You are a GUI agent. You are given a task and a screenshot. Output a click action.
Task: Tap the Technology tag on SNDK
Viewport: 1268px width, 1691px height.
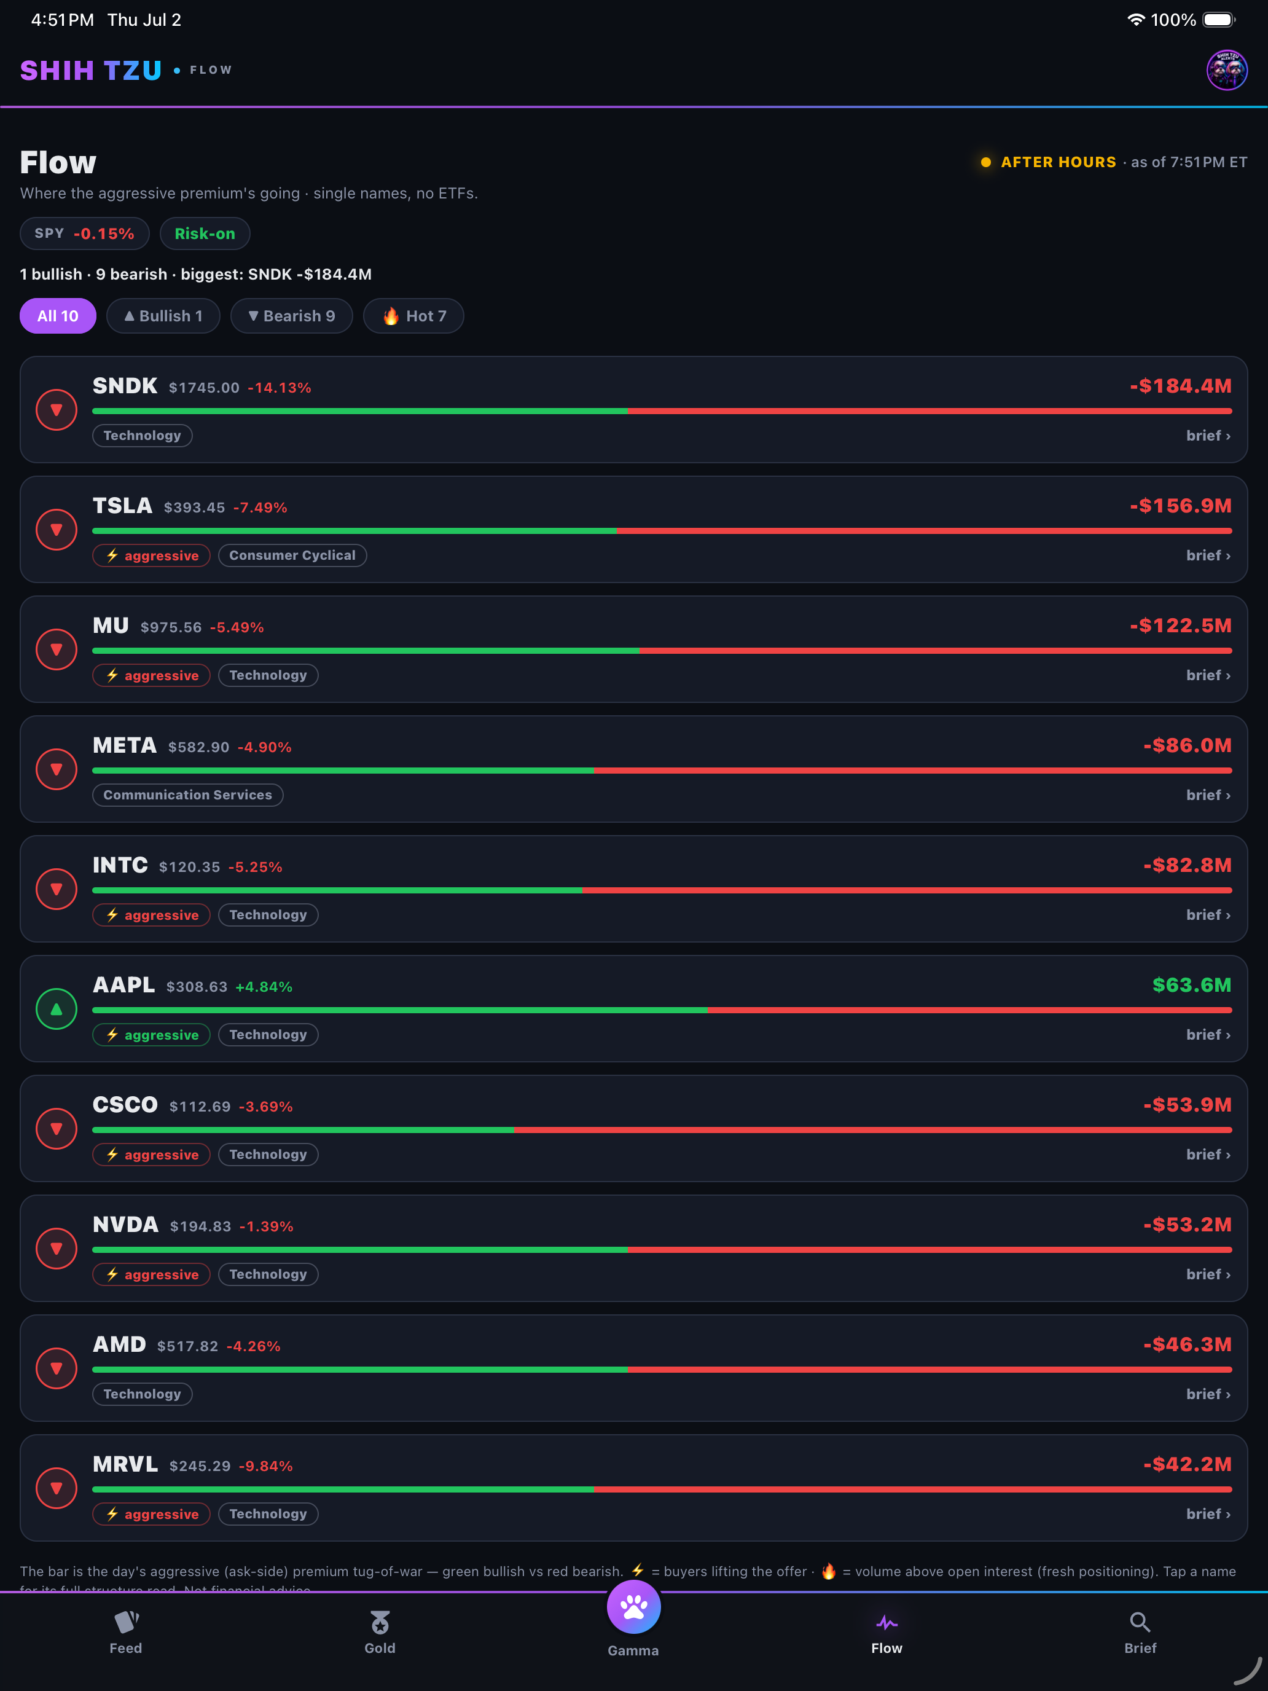pyautogui.click(x=142, y=436)
